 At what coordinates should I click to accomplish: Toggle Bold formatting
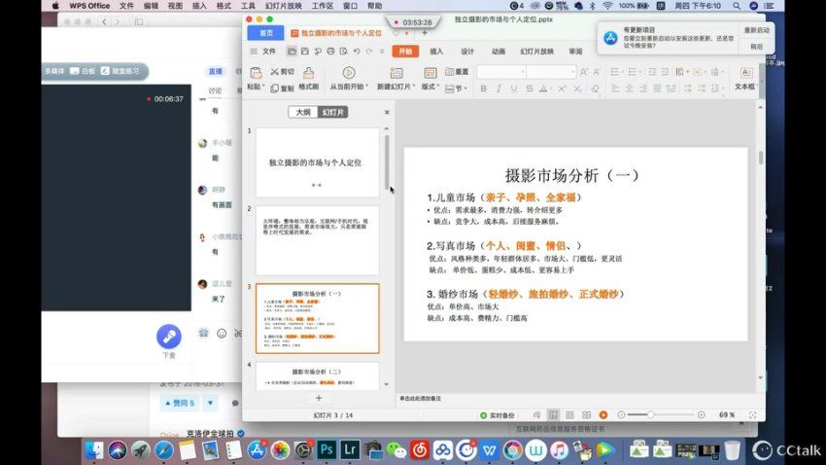point(484,89)
